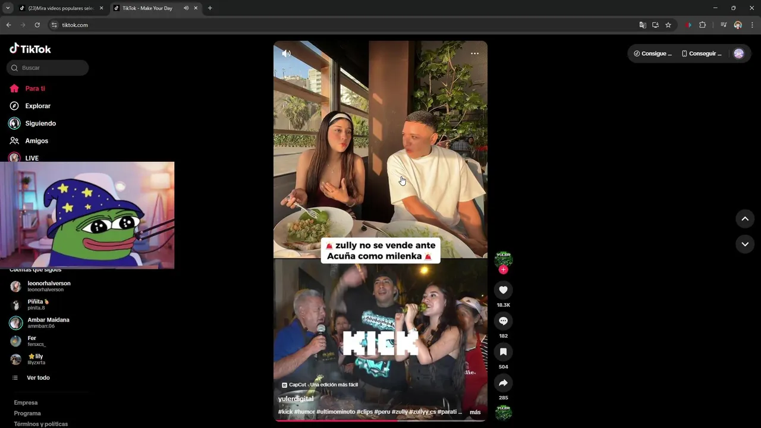Open the Chrome three-dot menu

(752, 25)
